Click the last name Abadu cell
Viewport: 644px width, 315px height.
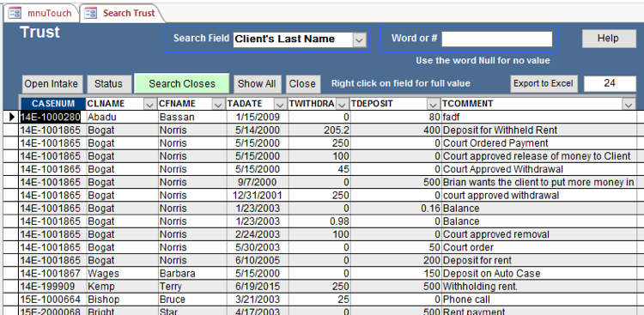[122, 117]
